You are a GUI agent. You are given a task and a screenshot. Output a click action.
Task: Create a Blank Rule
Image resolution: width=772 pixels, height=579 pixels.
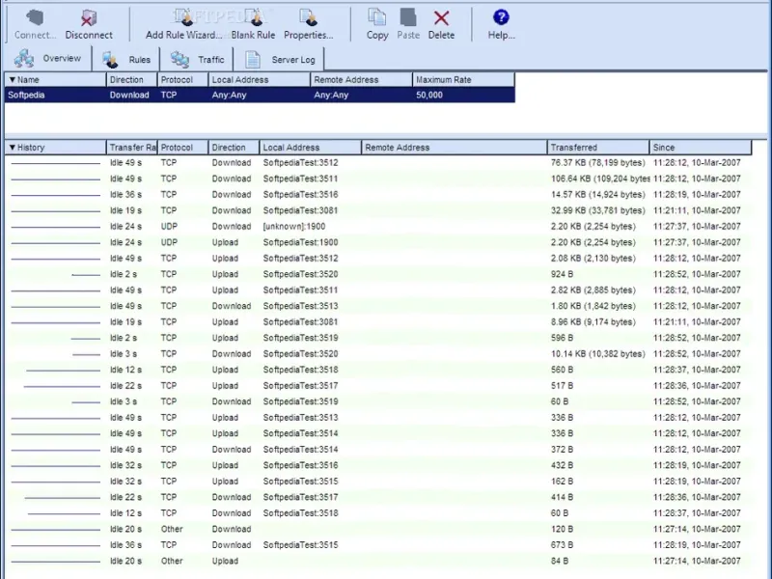pos(253,23)
